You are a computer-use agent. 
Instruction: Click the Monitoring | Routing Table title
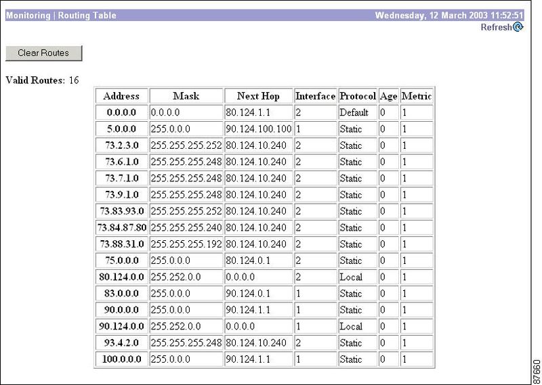click(60, 15)
